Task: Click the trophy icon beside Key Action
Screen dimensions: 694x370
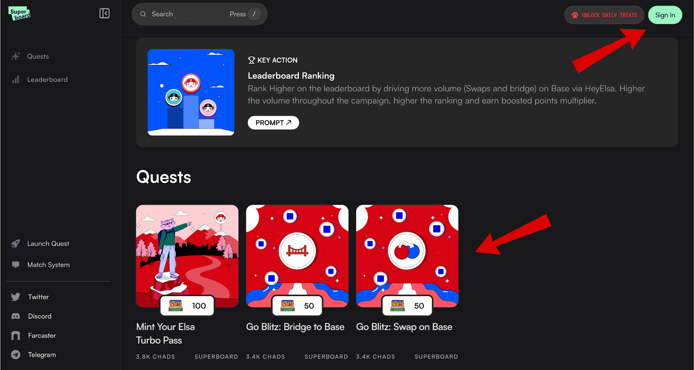Action: (252, 60)
